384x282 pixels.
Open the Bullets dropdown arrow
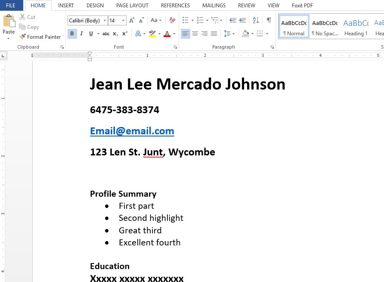pyautogui.click(x=192, y=20)
